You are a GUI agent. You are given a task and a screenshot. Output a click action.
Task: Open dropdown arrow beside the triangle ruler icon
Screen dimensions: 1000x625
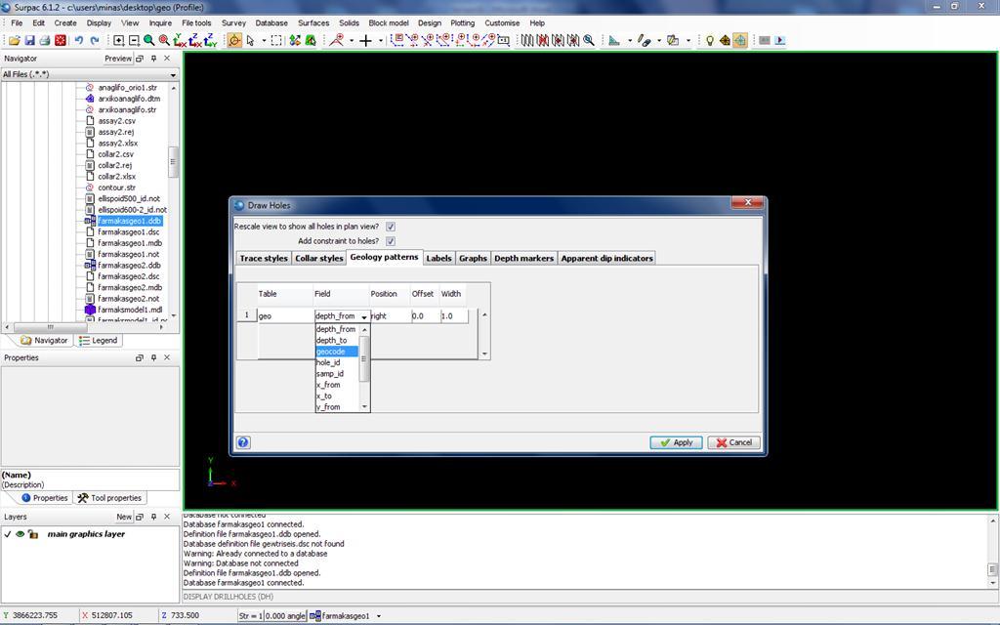pyautogui.click(x=630, y=40)
